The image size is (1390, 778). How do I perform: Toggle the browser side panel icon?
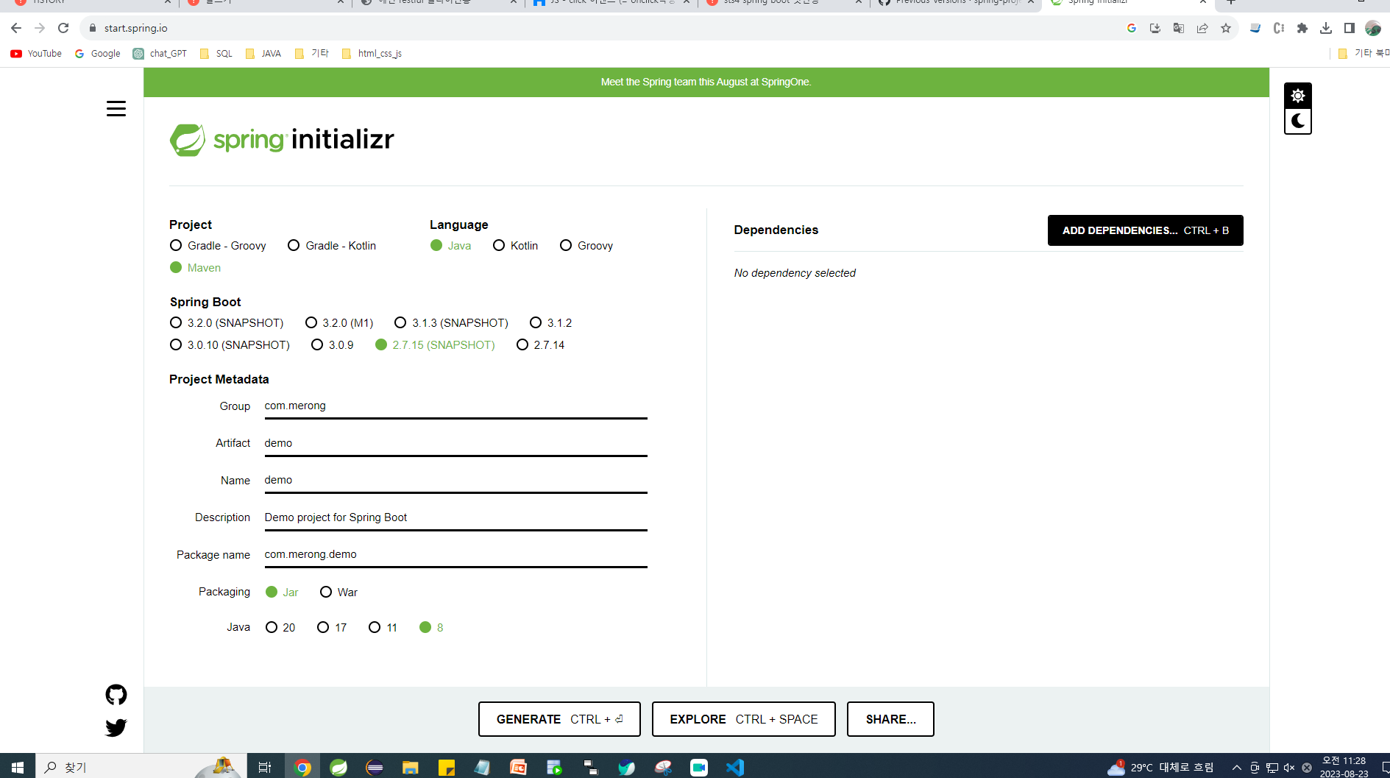click(x=1350, y=28)
